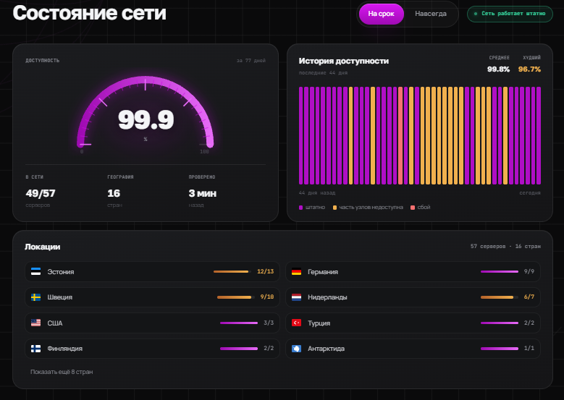564x400 pixels.
Task: Click the 'Нидерланды' location name
Action: coord(327,297)
